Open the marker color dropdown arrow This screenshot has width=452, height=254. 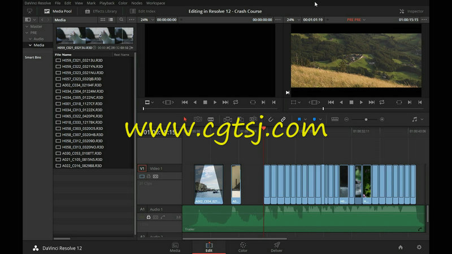pyautogui.click(x=320, y=119)
